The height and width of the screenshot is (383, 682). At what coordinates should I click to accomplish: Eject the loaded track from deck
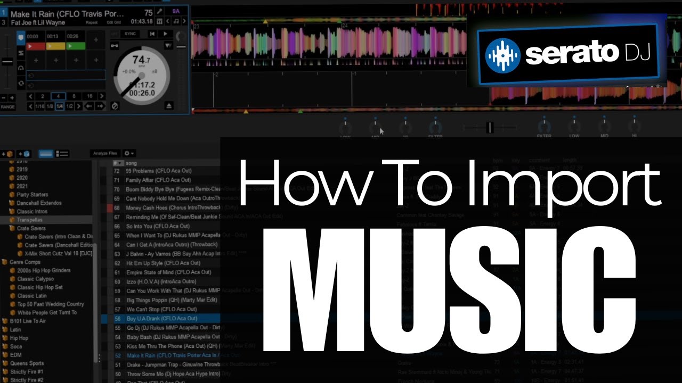point(169,106)
